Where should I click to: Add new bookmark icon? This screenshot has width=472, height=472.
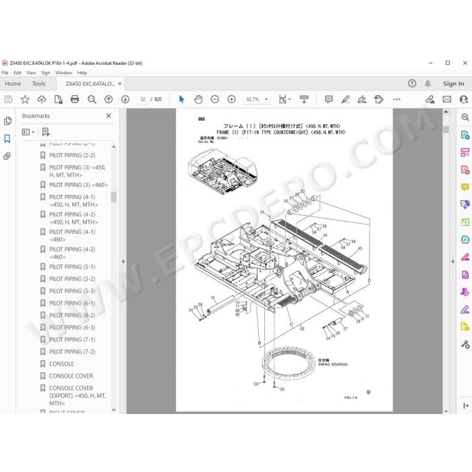pyautogui.click(x=46, y=132)
